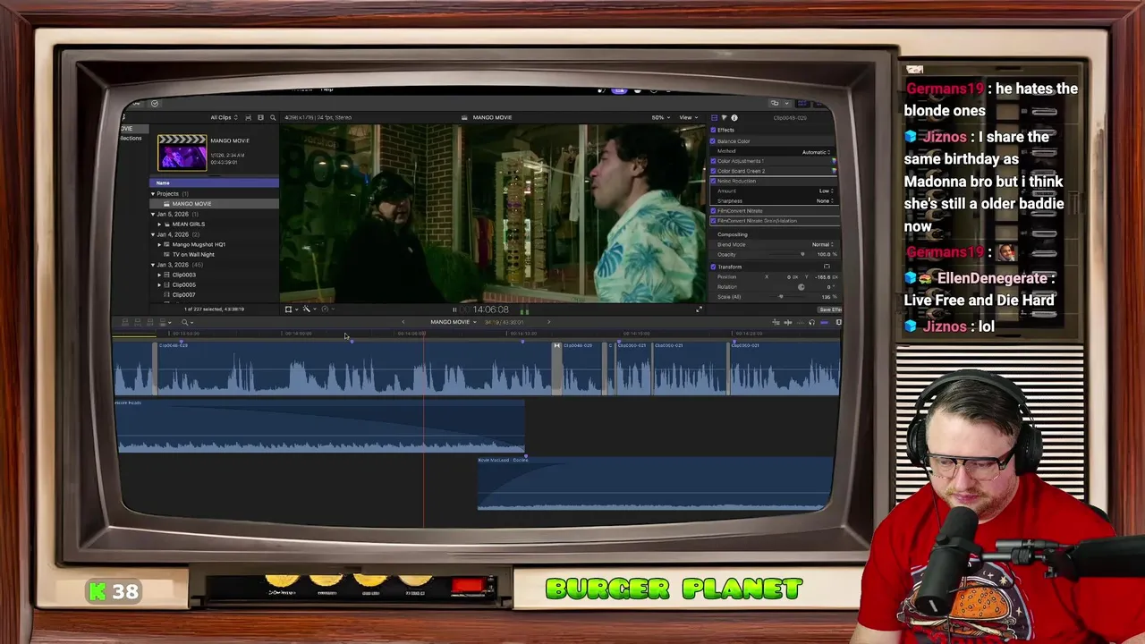Click the Rotation dial control

pos(801,287)
